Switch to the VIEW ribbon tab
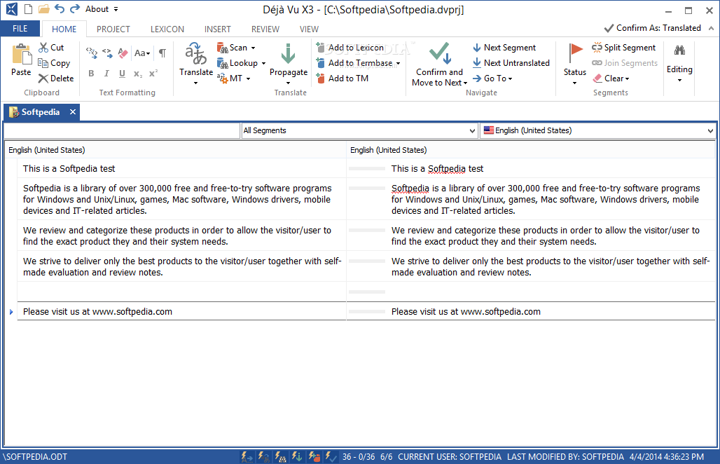Image resolution: width=720 pixels, height=464 pixels. tap(309, 29)
